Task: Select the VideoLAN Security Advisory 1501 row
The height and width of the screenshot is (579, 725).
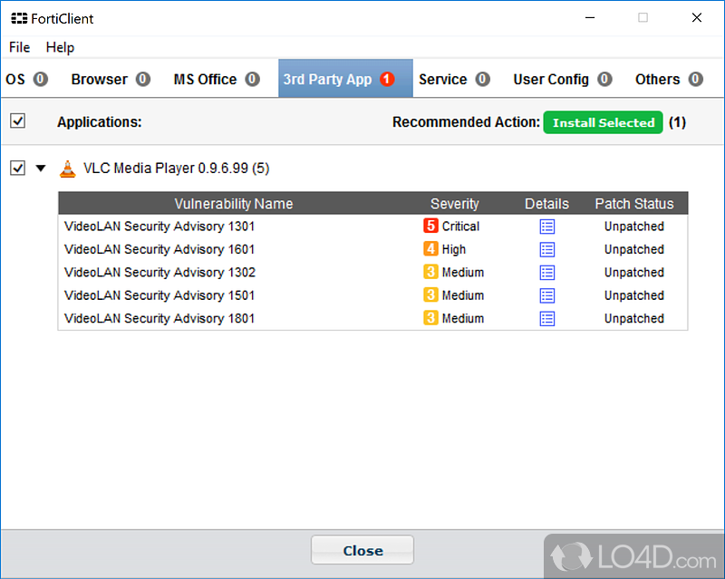Action: pyautogui.click(x=159, y=295)
